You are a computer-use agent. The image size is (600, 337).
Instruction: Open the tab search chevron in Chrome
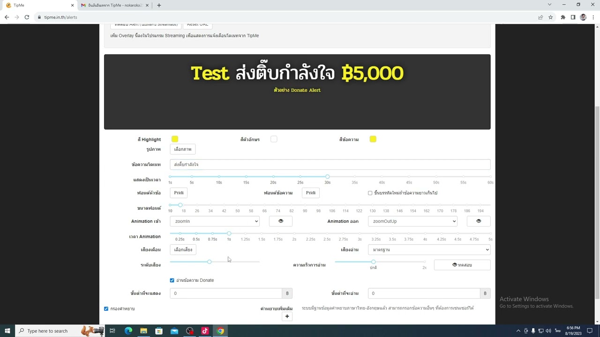(x=549, y=5)
